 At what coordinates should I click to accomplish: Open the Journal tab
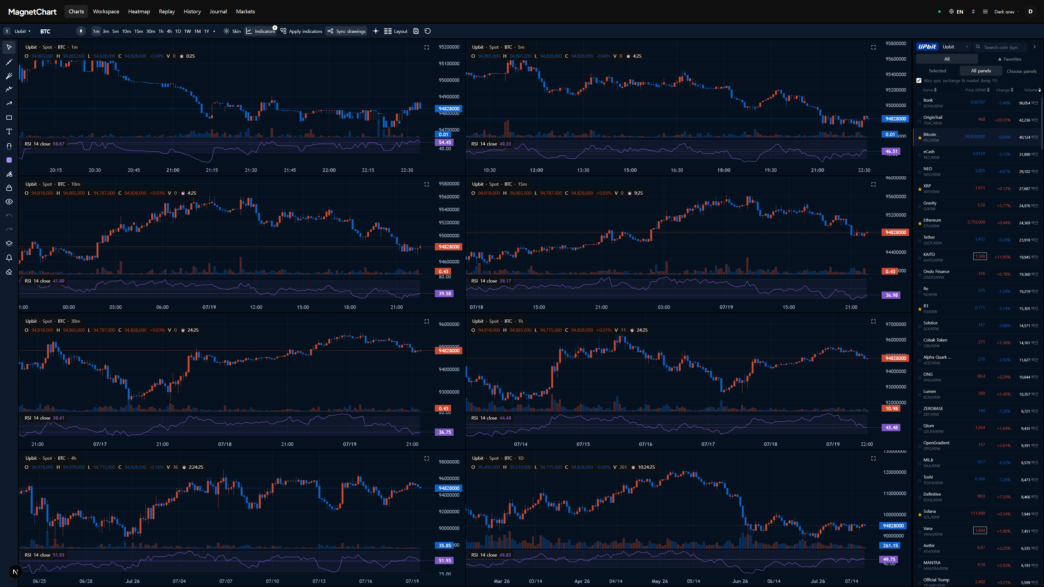218,11
